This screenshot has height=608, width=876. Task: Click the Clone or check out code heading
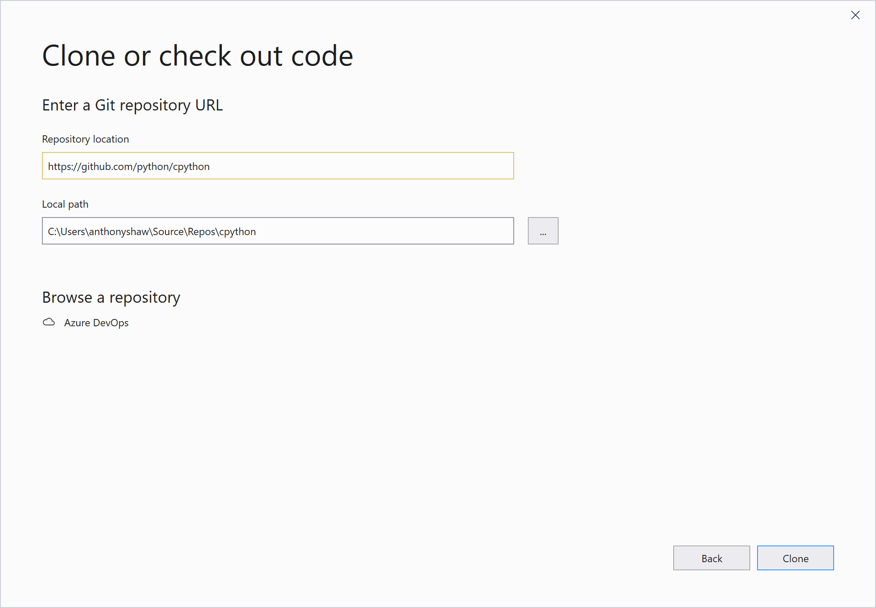point(197,55)
